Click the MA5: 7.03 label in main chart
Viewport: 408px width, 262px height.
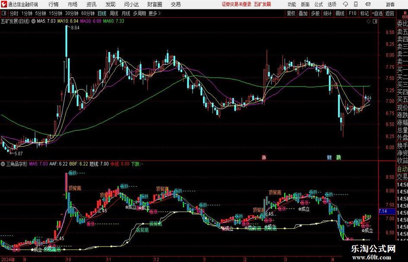pyautogui.click(x=46, y=21)
